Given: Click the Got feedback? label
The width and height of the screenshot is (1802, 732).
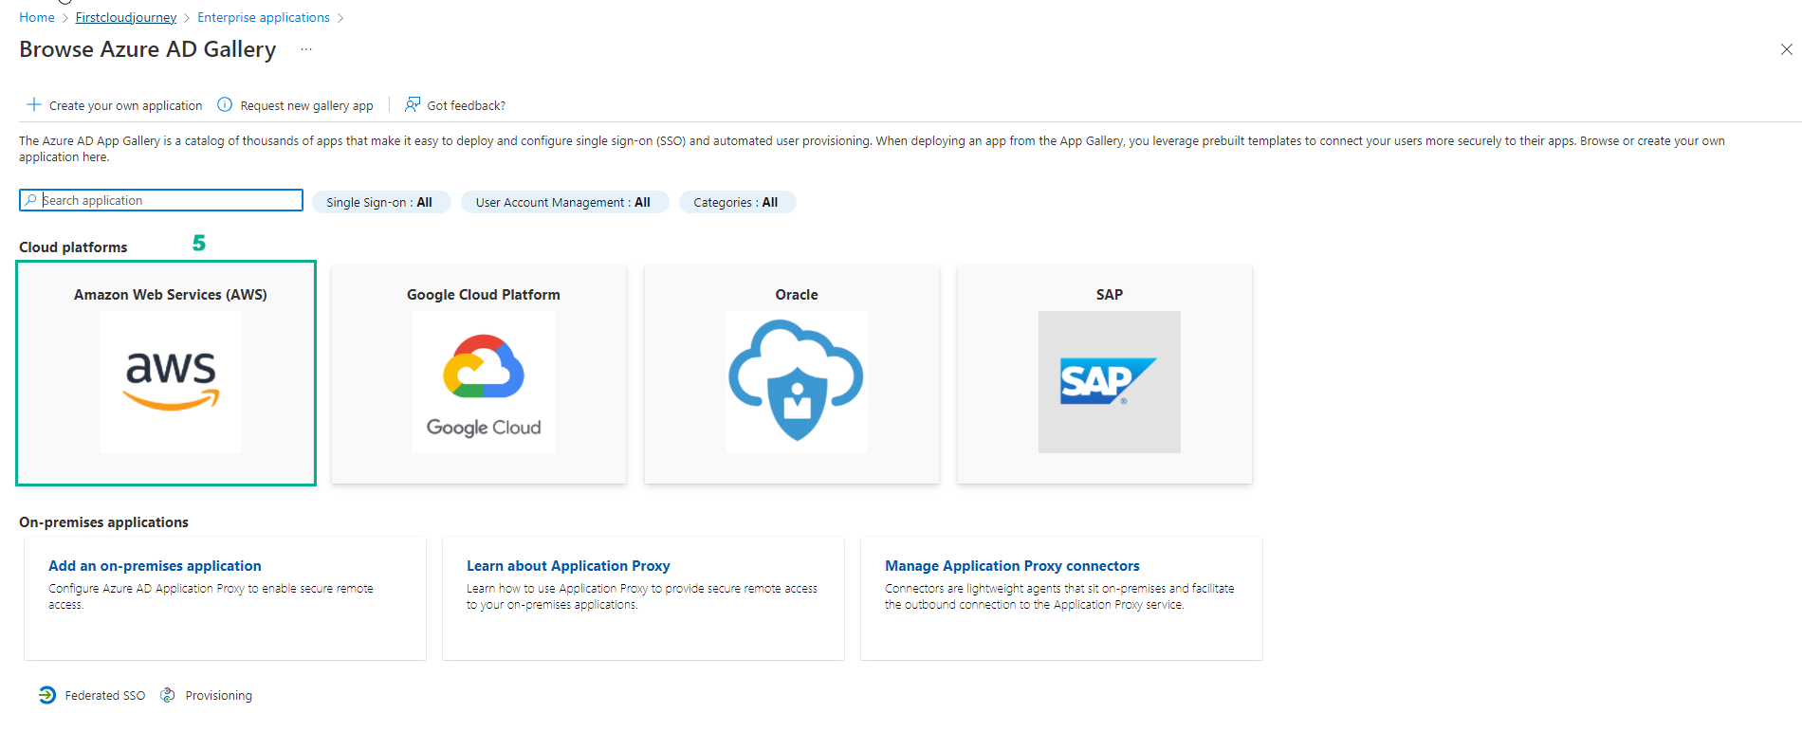Looking at the screenshot, I should [x=467, y=105].
